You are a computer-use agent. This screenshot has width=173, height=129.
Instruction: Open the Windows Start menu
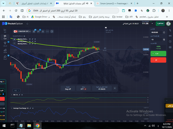4,126
